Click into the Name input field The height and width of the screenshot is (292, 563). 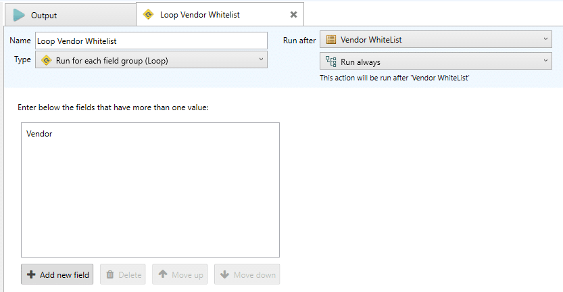tap(151, 41)
